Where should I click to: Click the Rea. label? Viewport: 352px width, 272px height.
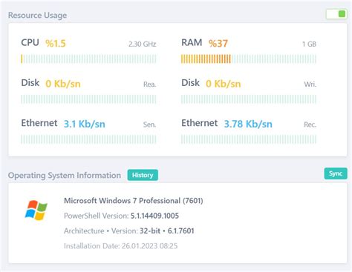pos(150,84)
